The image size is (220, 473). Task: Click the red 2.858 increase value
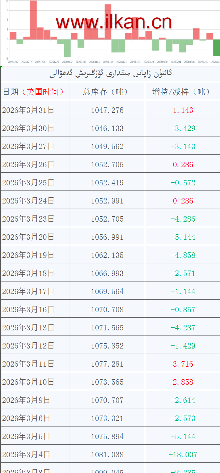[x=183, y=382]
